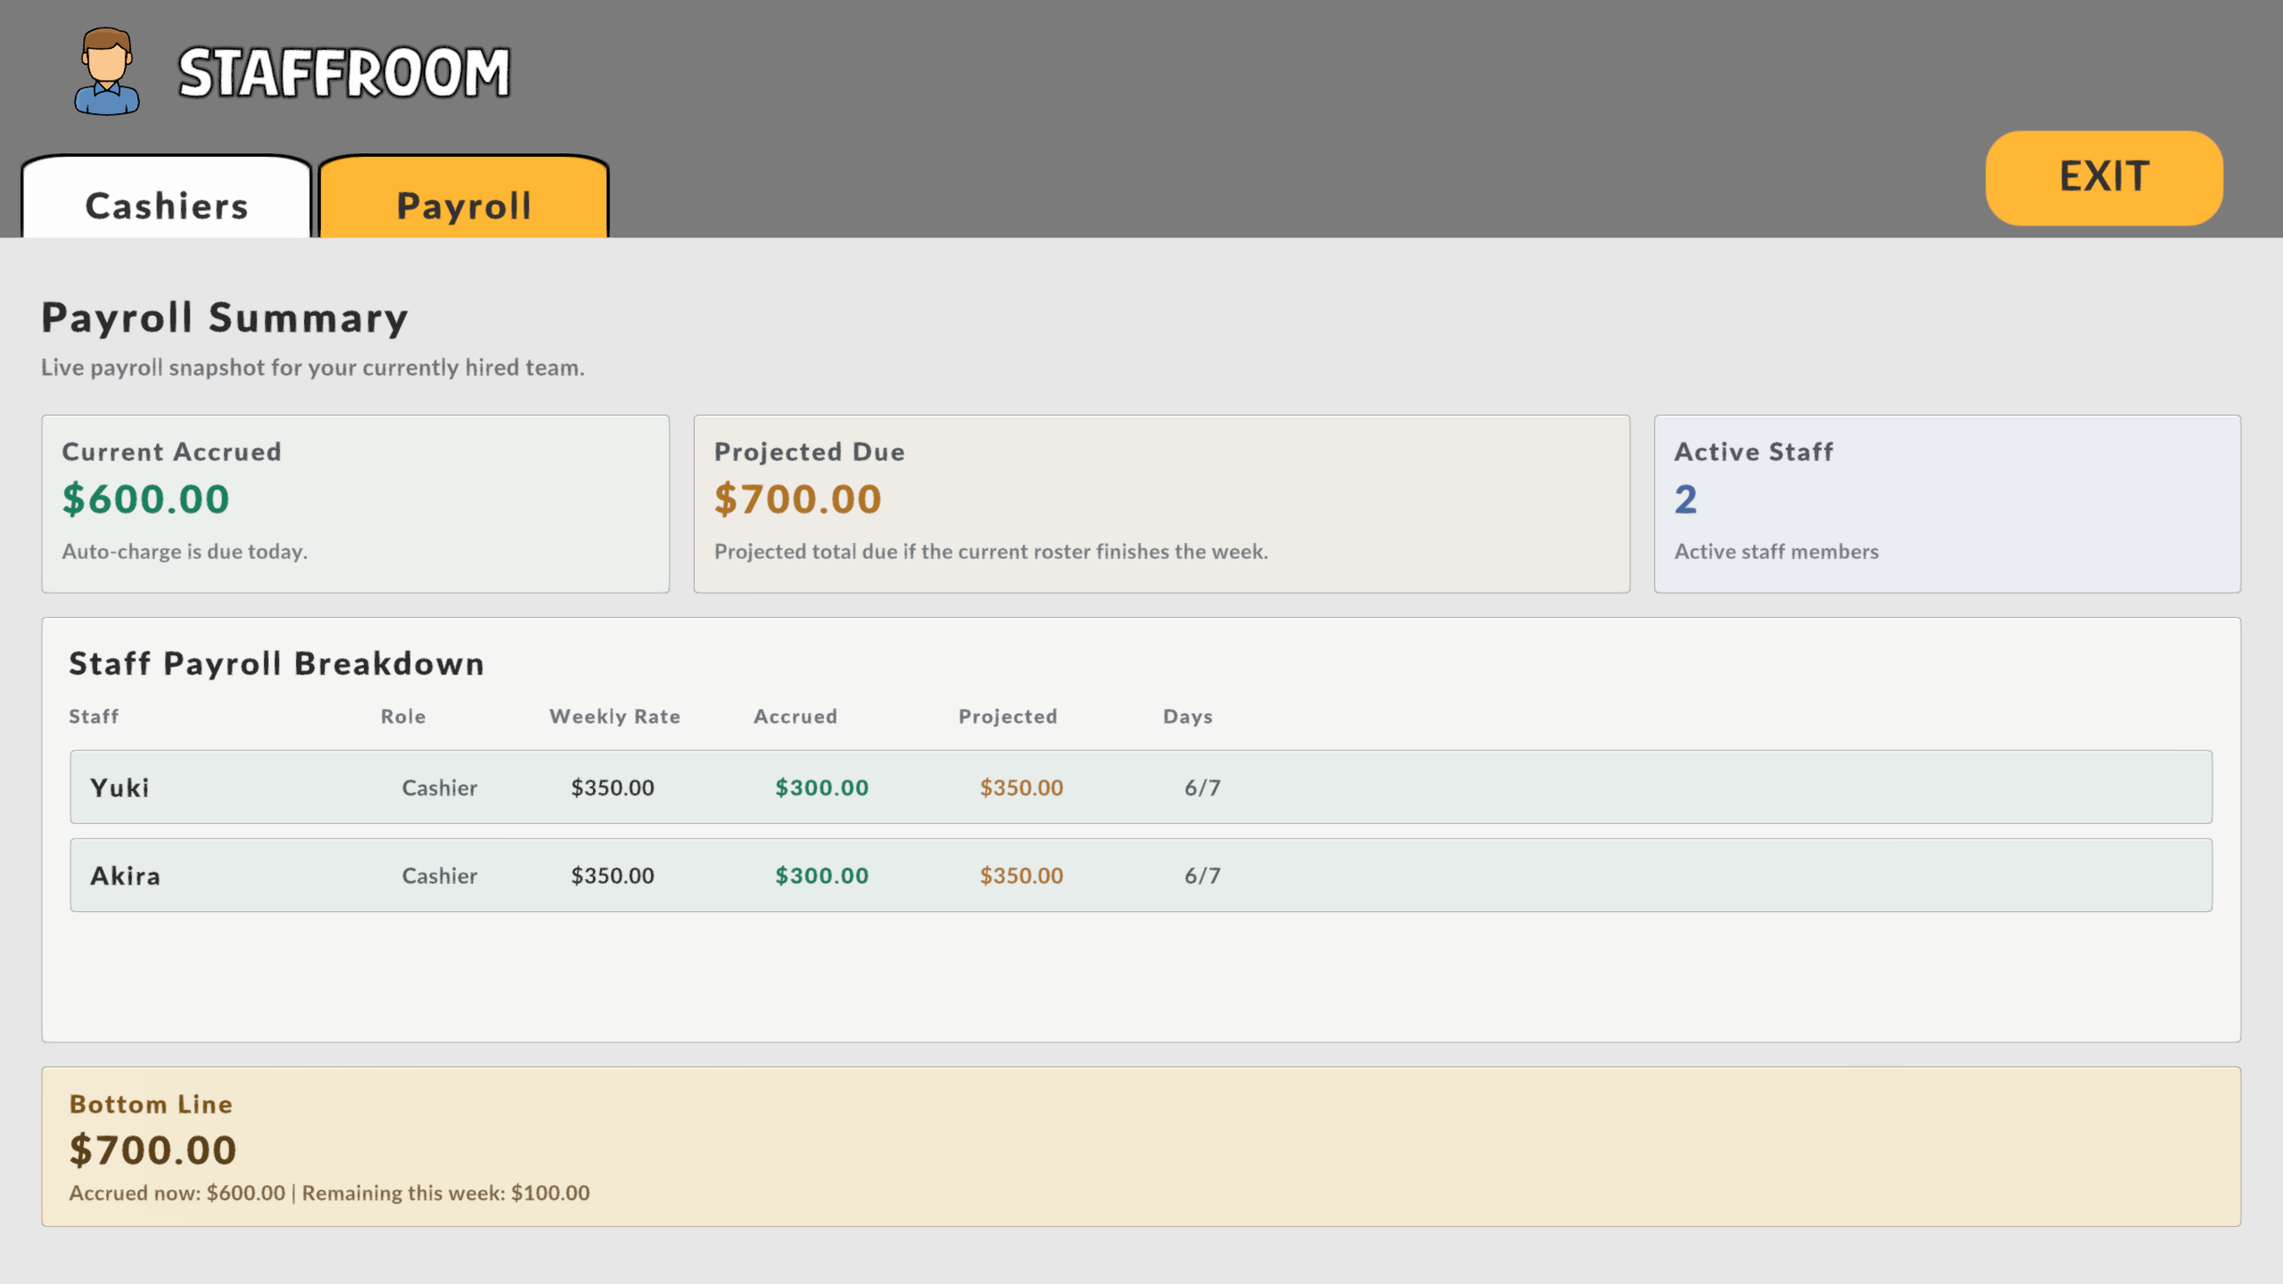Image resolution: width=2283 pixels, height=1284 pixels.
Task: Select the Yuki staff name
Action: [120, 788]
